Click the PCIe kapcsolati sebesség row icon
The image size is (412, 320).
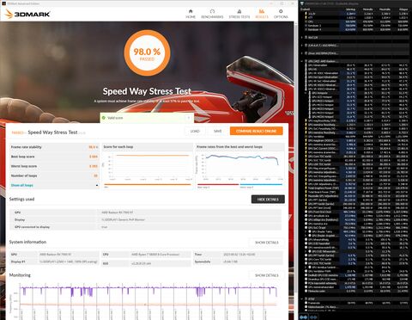coord(306,283)
